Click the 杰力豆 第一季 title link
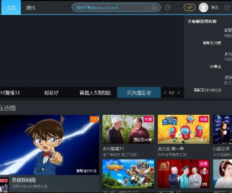The width and height of the screenshot is (232, 193). (x=171, y=149)
